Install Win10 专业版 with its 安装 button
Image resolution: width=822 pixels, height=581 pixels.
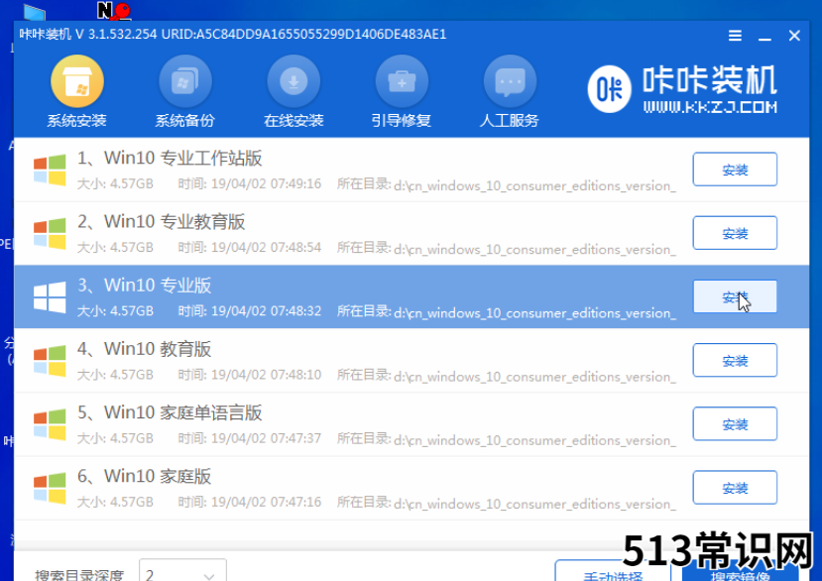[735, 296]
